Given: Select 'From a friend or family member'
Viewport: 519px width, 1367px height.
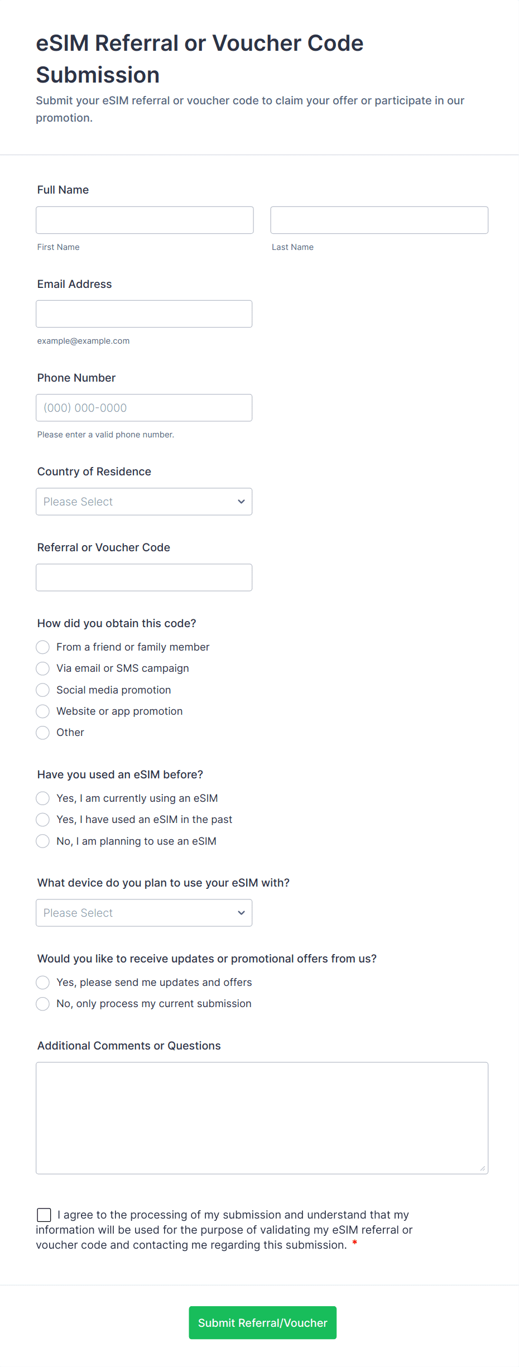Looking at the screenshot, I should pos(43,647).
